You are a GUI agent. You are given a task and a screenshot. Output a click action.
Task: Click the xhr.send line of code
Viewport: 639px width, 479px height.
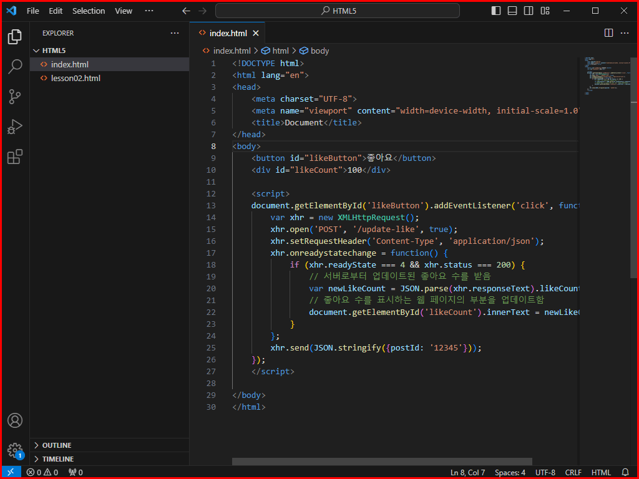(376, 348)
